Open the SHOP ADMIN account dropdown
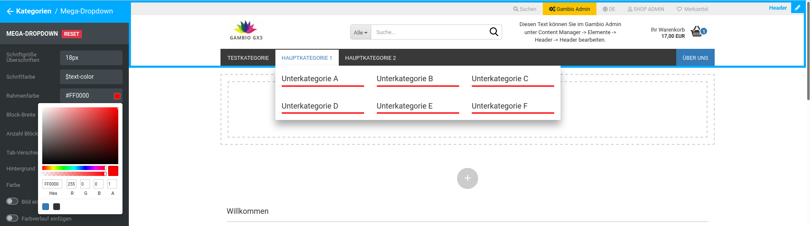 tap(645, 9)
